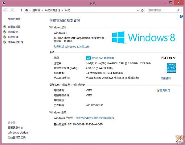Open 系統保護 link
The height and width of the screenshot is (145, 185).
pos(13,37)
